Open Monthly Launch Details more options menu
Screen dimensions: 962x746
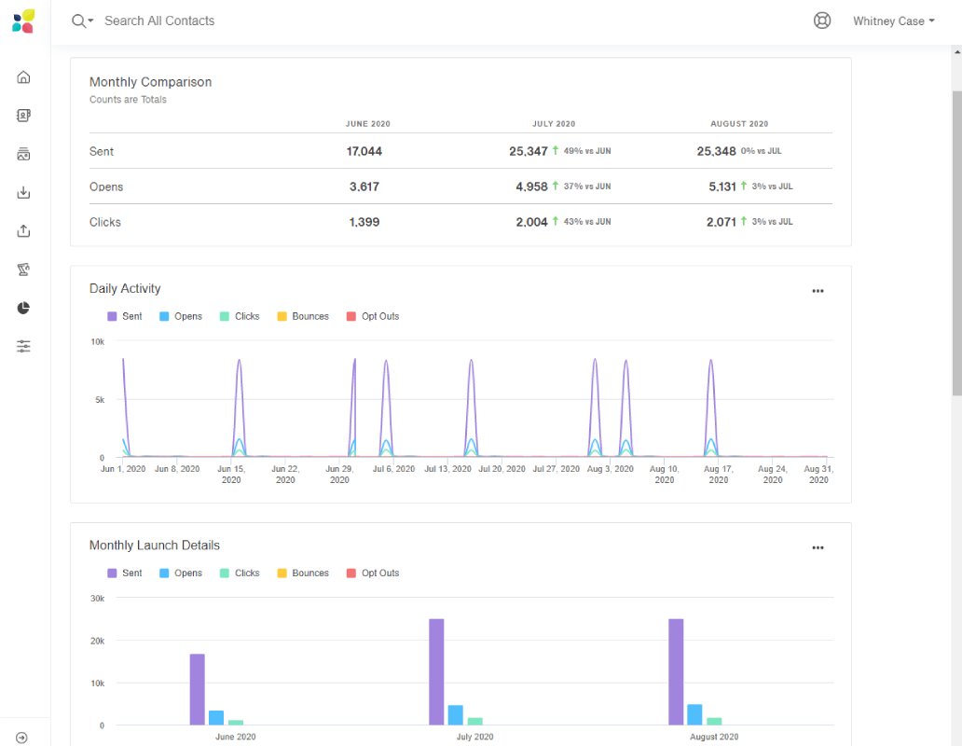(818, 547)
